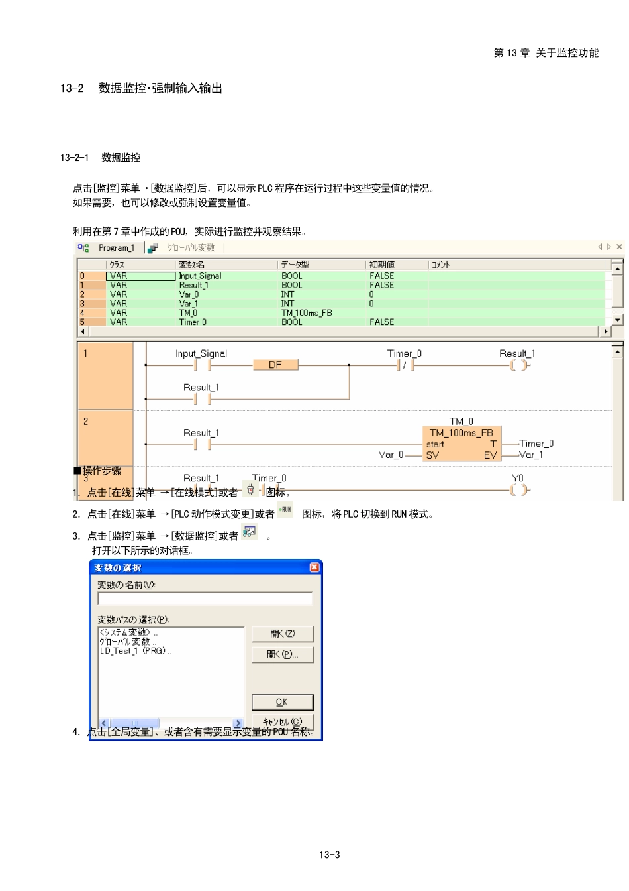Image resolution: width=629 pixels, height=891 pixels.
Task: Click the Input_Signal contact in rung 1
Action: [x=202, y=365]
